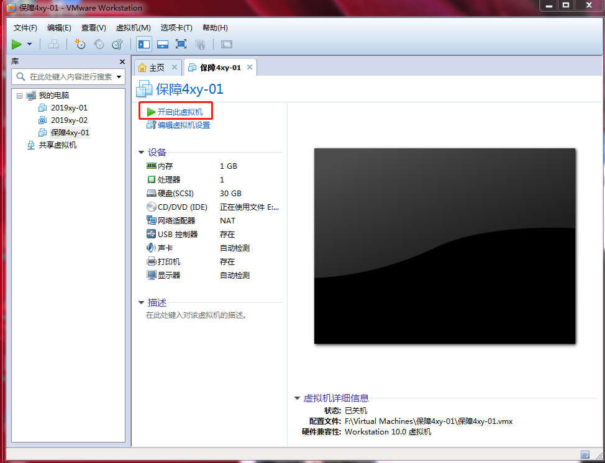Screen dimensions: 605x463
Task: Click the memory value 1 GB
Action: (229, 166)
